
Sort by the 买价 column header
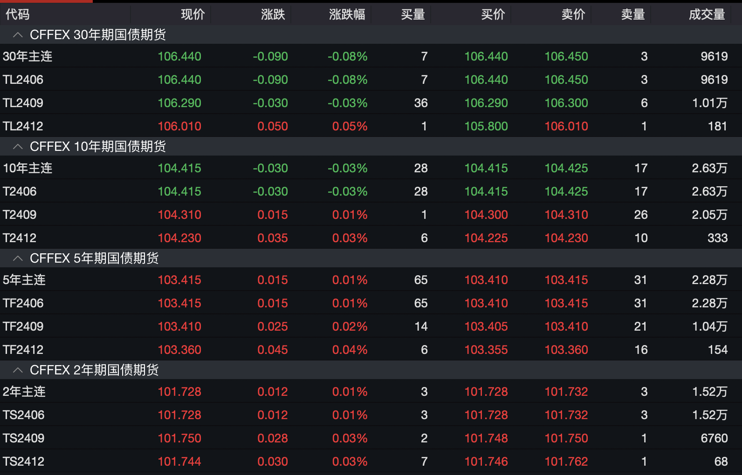pos(493,14)
